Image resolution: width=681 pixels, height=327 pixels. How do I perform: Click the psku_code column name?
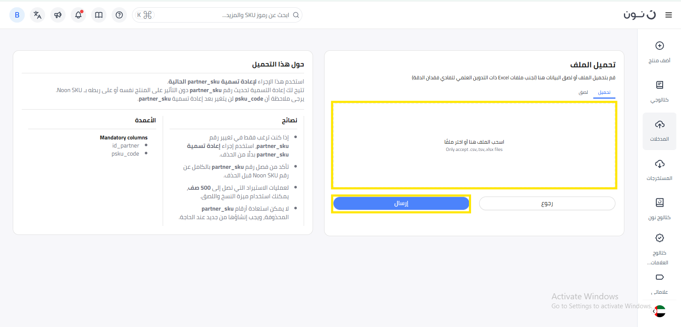click(125, 154)
